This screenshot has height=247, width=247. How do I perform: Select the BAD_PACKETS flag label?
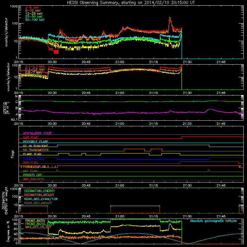coord(34,179)
